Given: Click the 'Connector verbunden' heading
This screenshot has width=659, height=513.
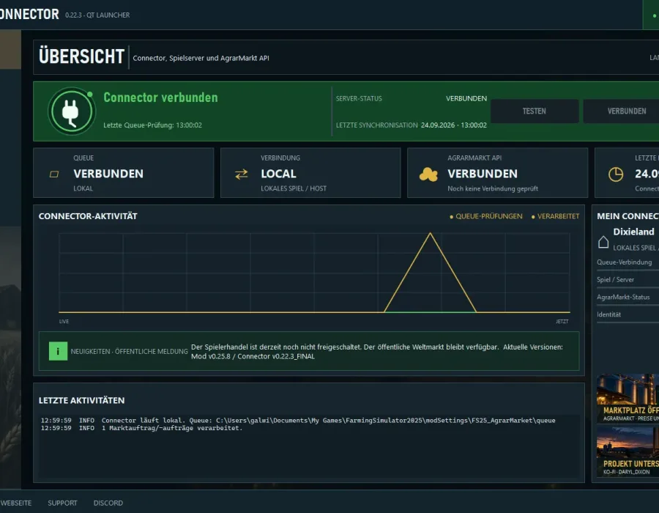Looking at the screenshot, I should pos(160,97).
